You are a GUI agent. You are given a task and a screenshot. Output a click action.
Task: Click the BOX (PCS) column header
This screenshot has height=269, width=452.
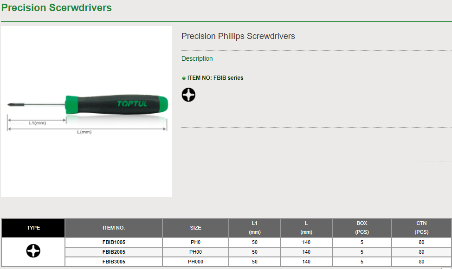click(x=362, y=228)
